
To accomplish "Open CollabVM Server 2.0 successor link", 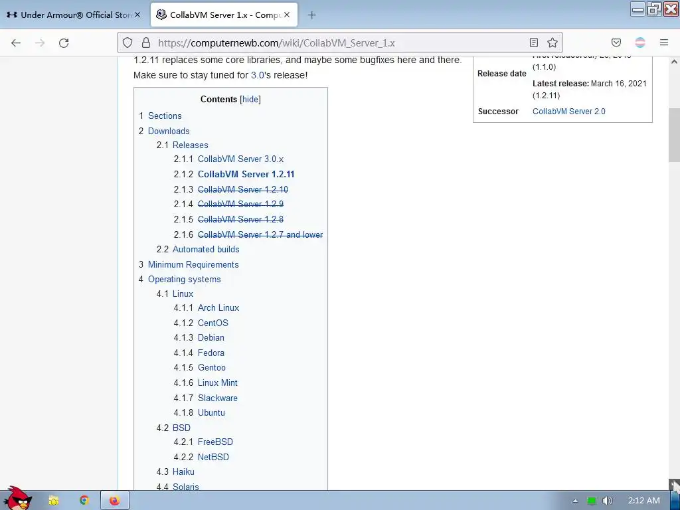I will [568, 111].
